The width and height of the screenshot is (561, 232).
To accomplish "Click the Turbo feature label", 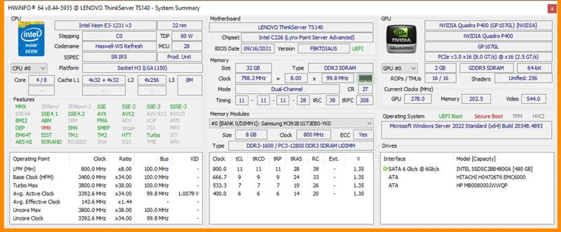I will point(153,135).
